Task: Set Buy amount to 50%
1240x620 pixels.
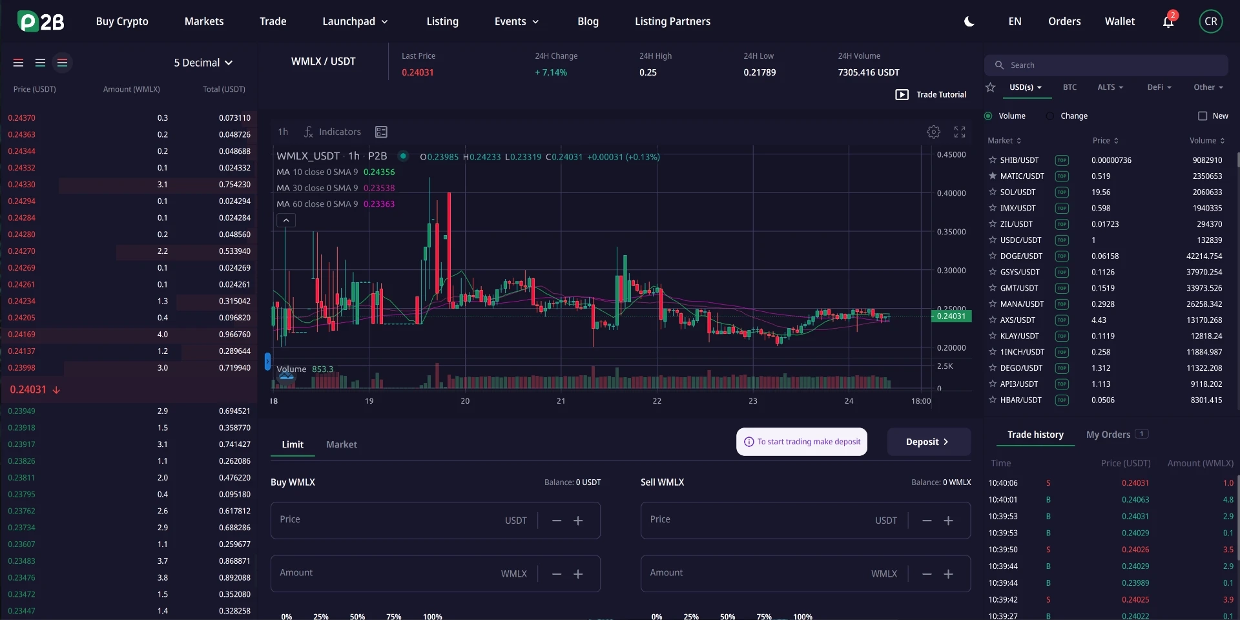Action: [x=357, y=616]
